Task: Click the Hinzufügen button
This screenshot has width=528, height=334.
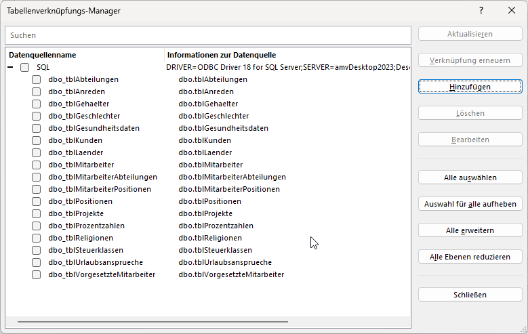Action: pos(470,87)
